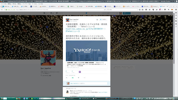
Task: Close the active Devil... tab
Action: [x=167, y=6]
